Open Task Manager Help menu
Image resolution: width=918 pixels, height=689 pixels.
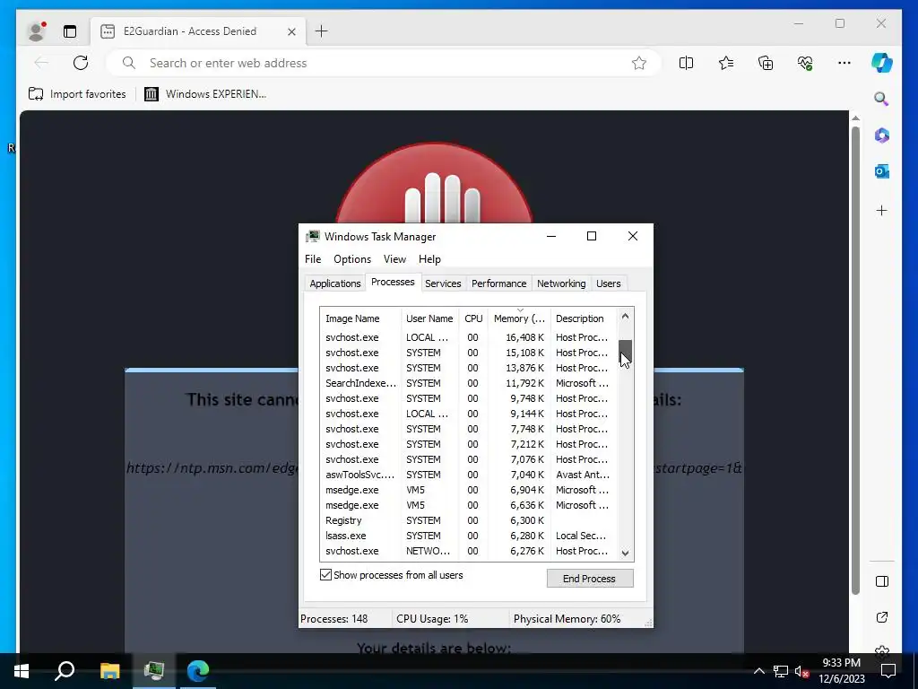[x=429, y=259]
